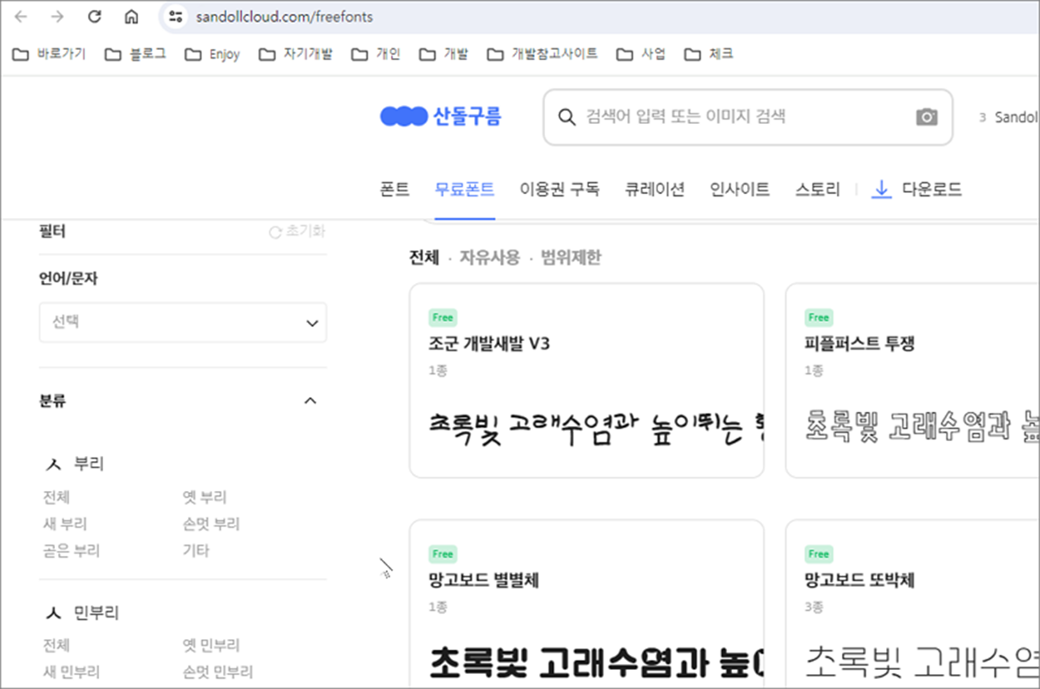Select 기타 under 부리 category
The height and width of the screenshot is (689, 1040).
pos(196,551)
